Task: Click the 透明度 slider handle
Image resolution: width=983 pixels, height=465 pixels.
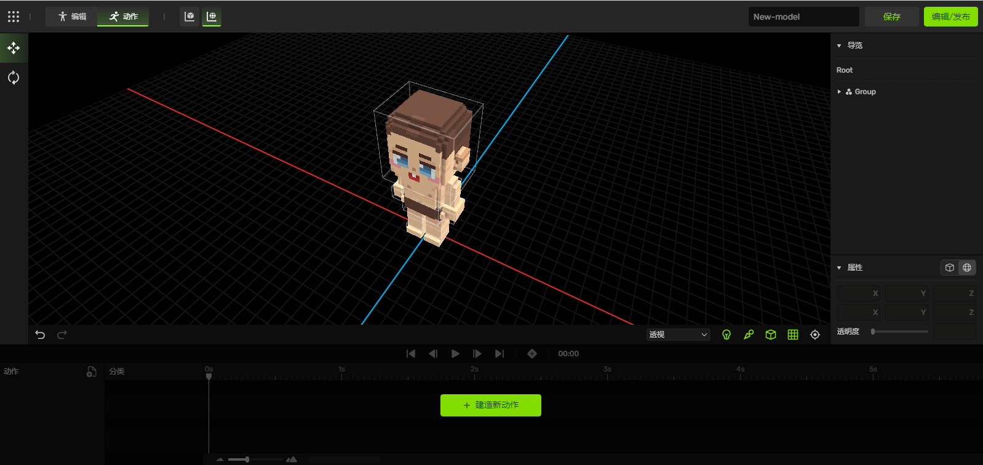Action: point(873,332)
